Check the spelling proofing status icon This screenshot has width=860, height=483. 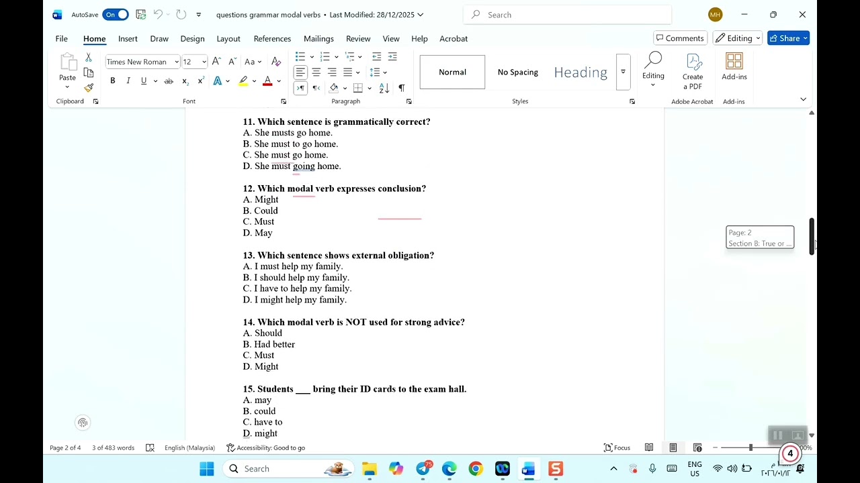tap(150, 447)
